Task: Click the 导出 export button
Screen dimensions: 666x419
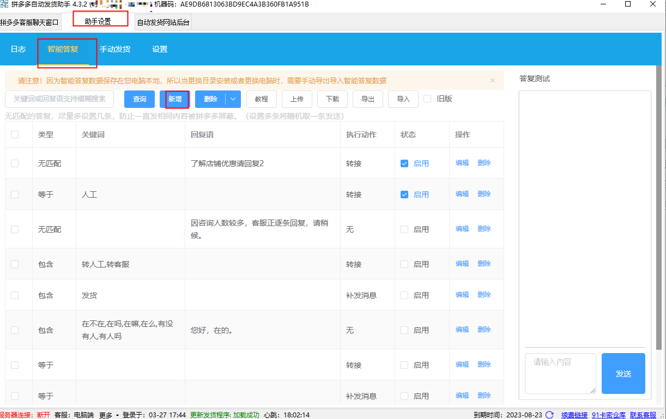Action: coord(368,99)
